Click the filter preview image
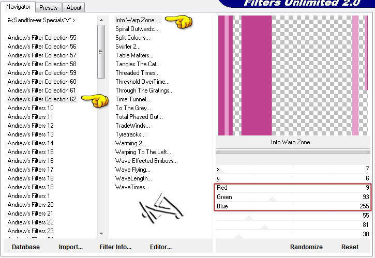Screen dimensions: 375x258 (293, 75)
